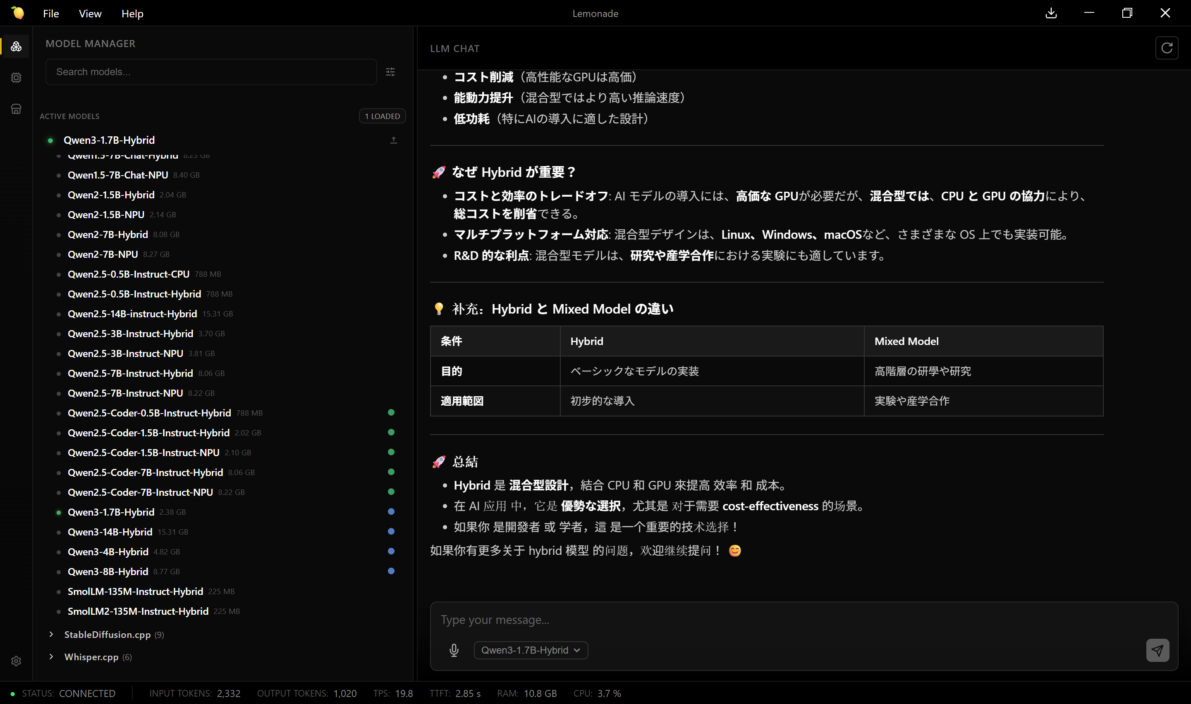Unload Qwen3-1.7B-Hybrid using the eject icon
1191x704 pixels.
pos(394,140)
